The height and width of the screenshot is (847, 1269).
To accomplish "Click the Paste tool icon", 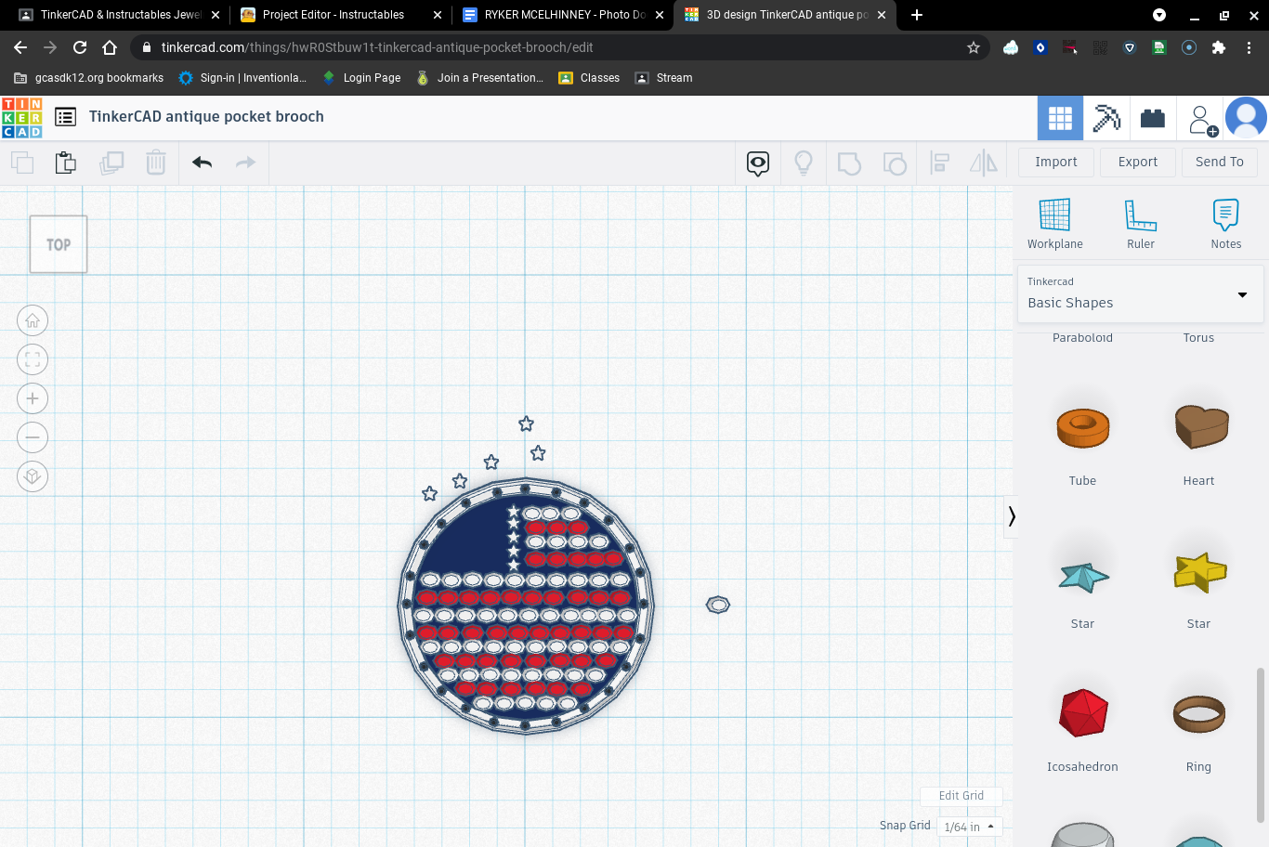I will (x=66, y=163).
